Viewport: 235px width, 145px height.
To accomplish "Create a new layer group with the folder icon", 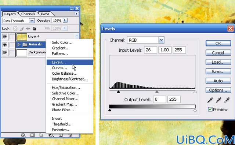I will click(41, 135).
